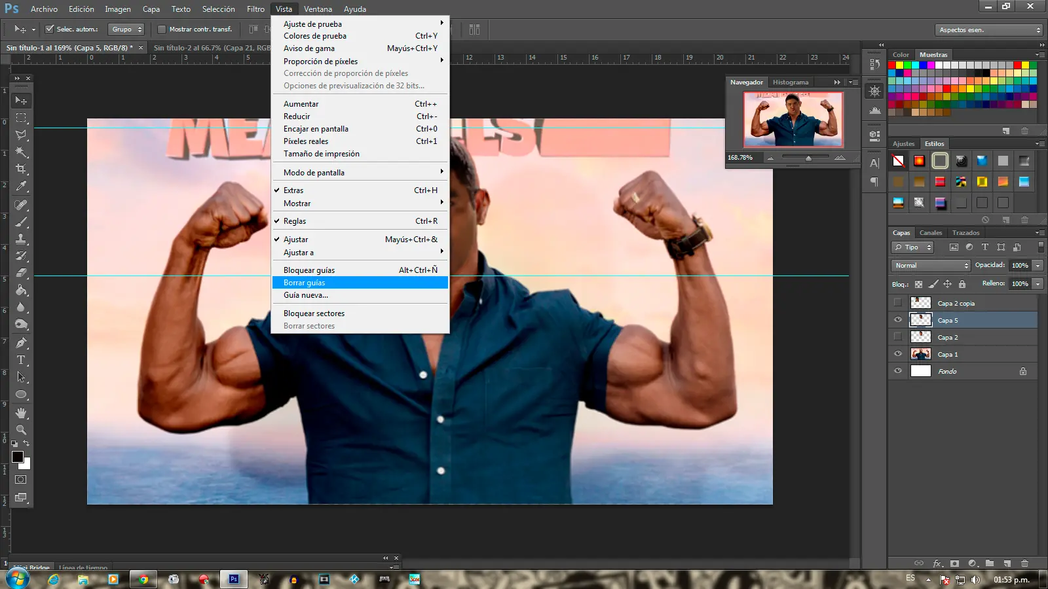This screenshot has width=1048, height=589.
Task: Lock transparent pixels in Bloq. row
Action: tap(918, 284)
